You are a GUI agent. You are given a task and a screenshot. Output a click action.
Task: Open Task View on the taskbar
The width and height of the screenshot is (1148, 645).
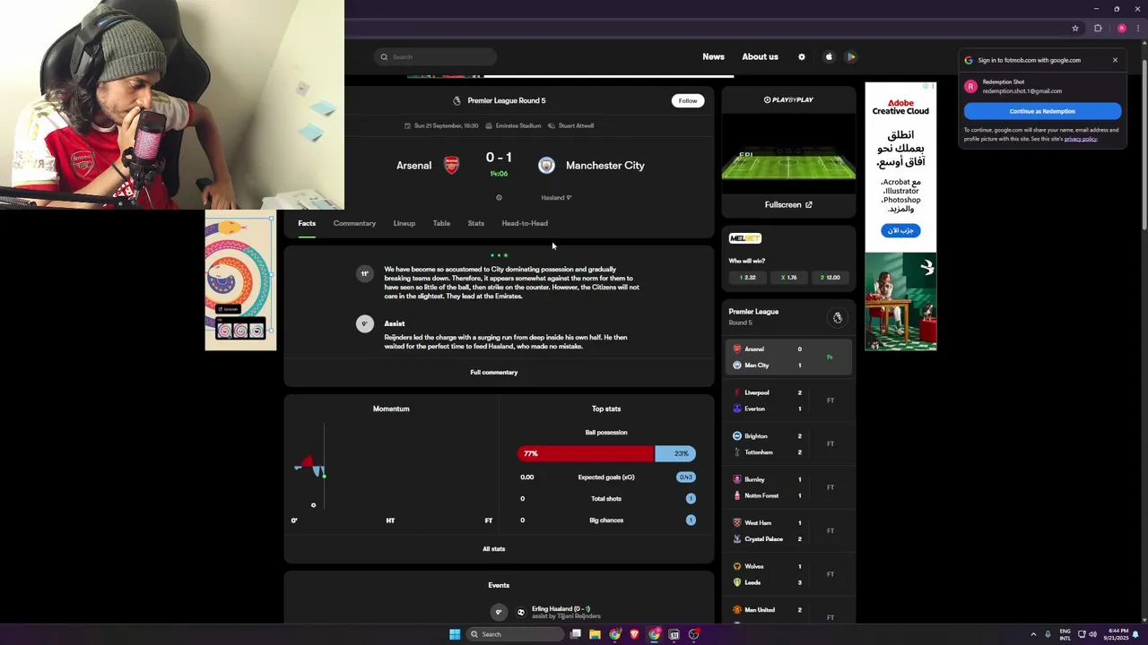(x=576, y=634)
